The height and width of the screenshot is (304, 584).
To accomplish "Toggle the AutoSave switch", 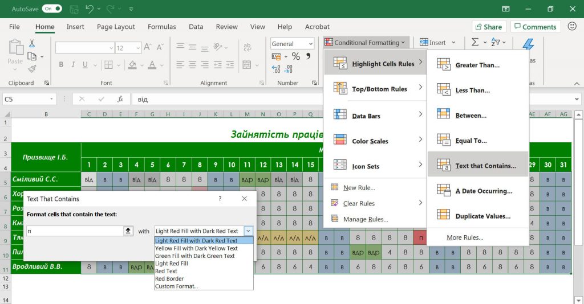I will [52, 9].
